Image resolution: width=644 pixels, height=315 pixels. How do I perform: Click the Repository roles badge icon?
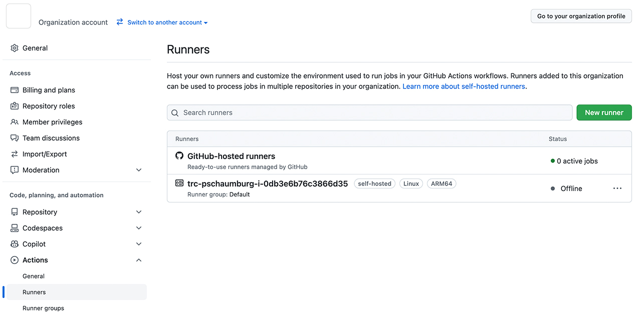point(15,106)
